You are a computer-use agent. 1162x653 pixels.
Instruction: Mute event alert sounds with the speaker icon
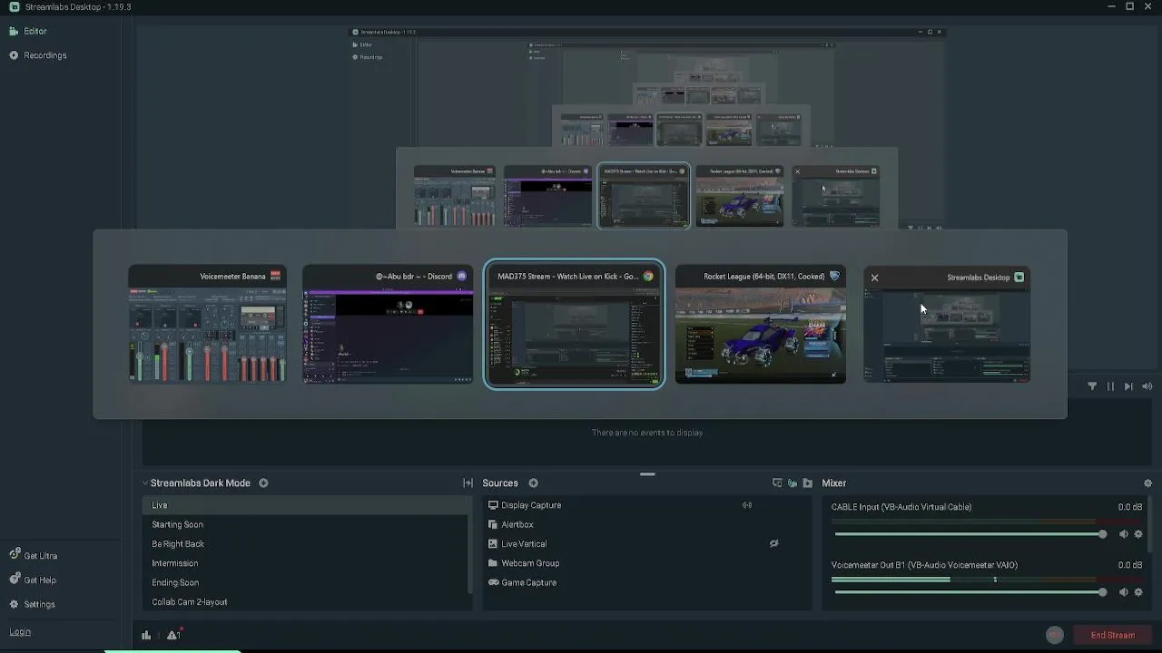point(1147,386)
